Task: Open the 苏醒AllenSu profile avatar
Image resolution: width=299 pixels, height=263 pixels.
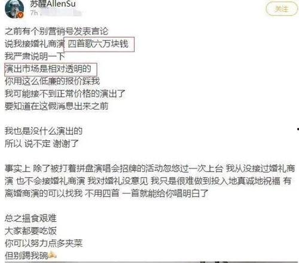Action: pos(14,9)
